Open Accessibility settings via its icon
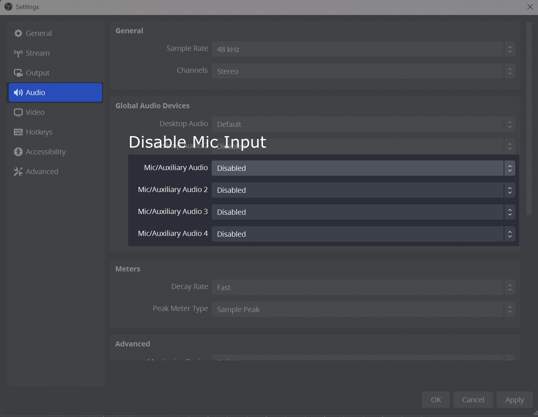This screenshot has width=538, height=417. click(18, 151)
